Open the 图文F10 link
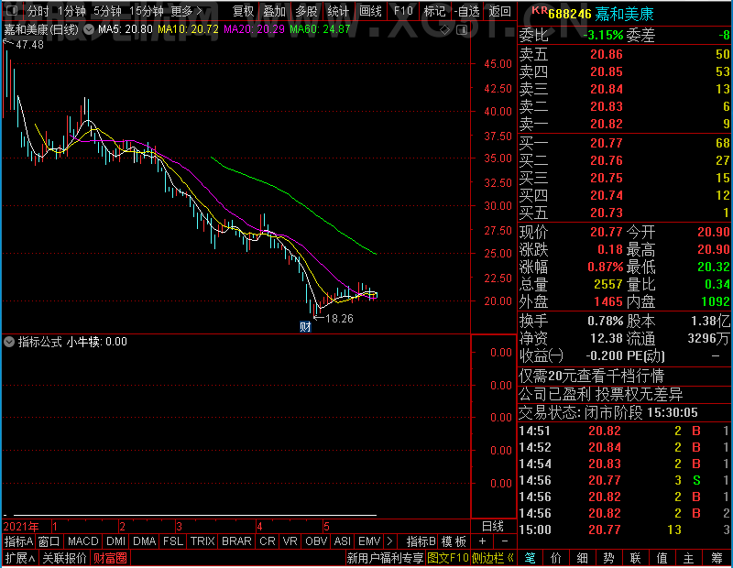 (448, 558)
